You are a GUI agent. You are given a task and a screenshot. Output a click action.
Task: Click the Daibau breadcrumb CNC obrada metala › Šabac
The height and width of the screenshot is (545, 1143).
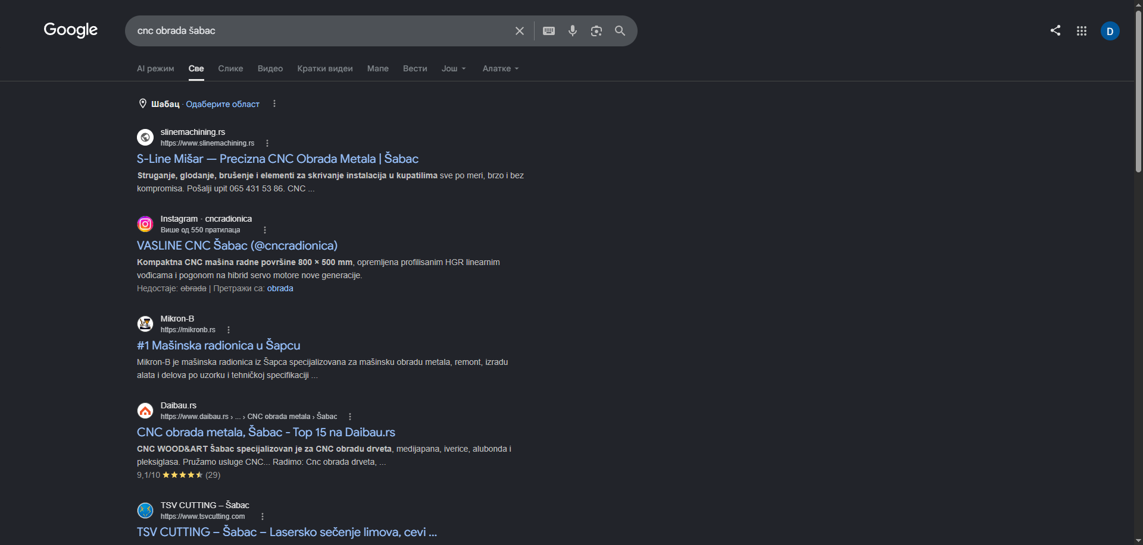pos(292,417)
